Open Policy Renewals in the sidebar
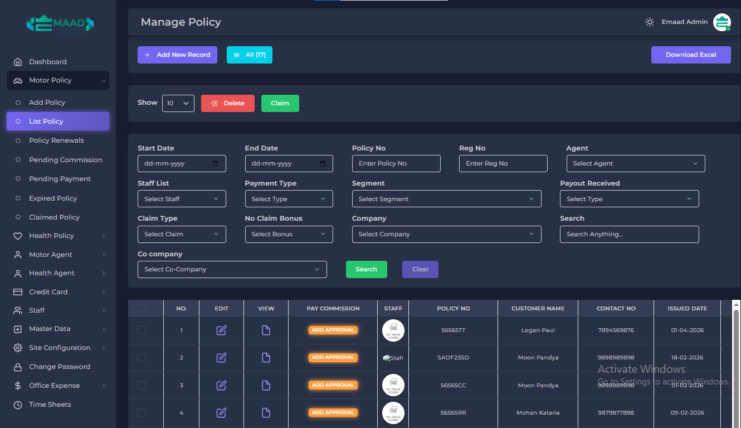Viewport: 741px width, 428px height. click(x=56, y=140)
